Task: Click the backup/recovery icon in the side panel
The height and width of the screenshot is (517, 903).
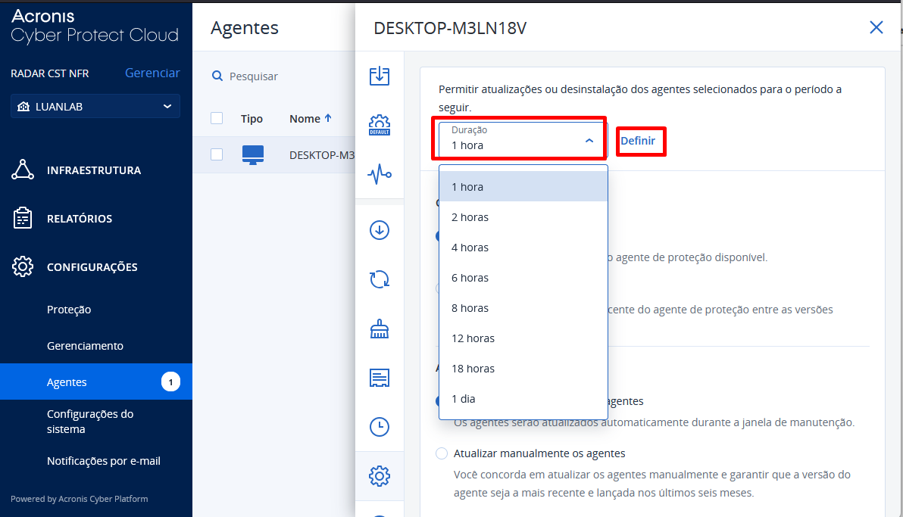Action: [379, 76]
